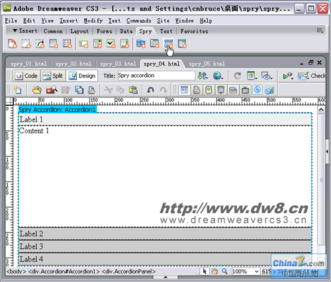Viewport: 331px width, 282px height.
Task: Refresh the Design view
Action: tap(238, 76)
